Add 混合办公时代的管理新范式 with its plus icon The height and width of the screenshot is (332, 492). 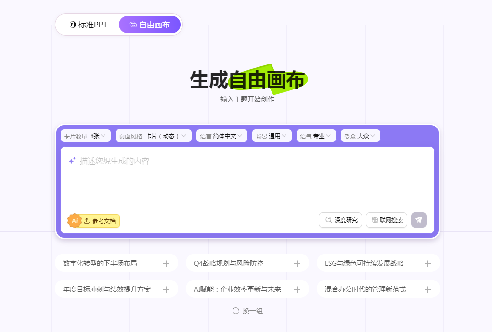pyautogui.click(x=427, y=290)
